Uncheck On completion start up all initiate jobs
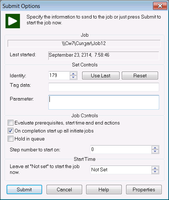Viewport: 169px width, 200px height. click(11, 131)
